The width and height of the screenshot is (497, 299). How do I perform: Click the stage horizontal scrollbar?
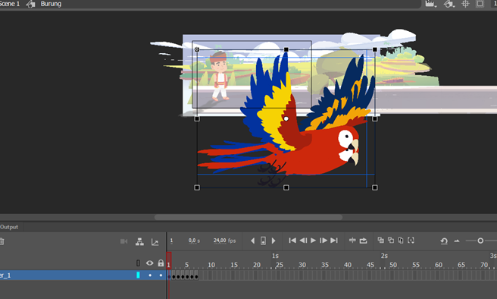[x=248, y=217]
